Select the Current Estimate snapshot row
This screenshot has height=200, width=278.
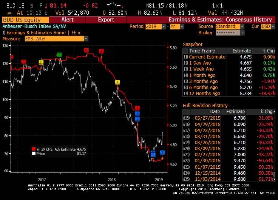(229, 57)
